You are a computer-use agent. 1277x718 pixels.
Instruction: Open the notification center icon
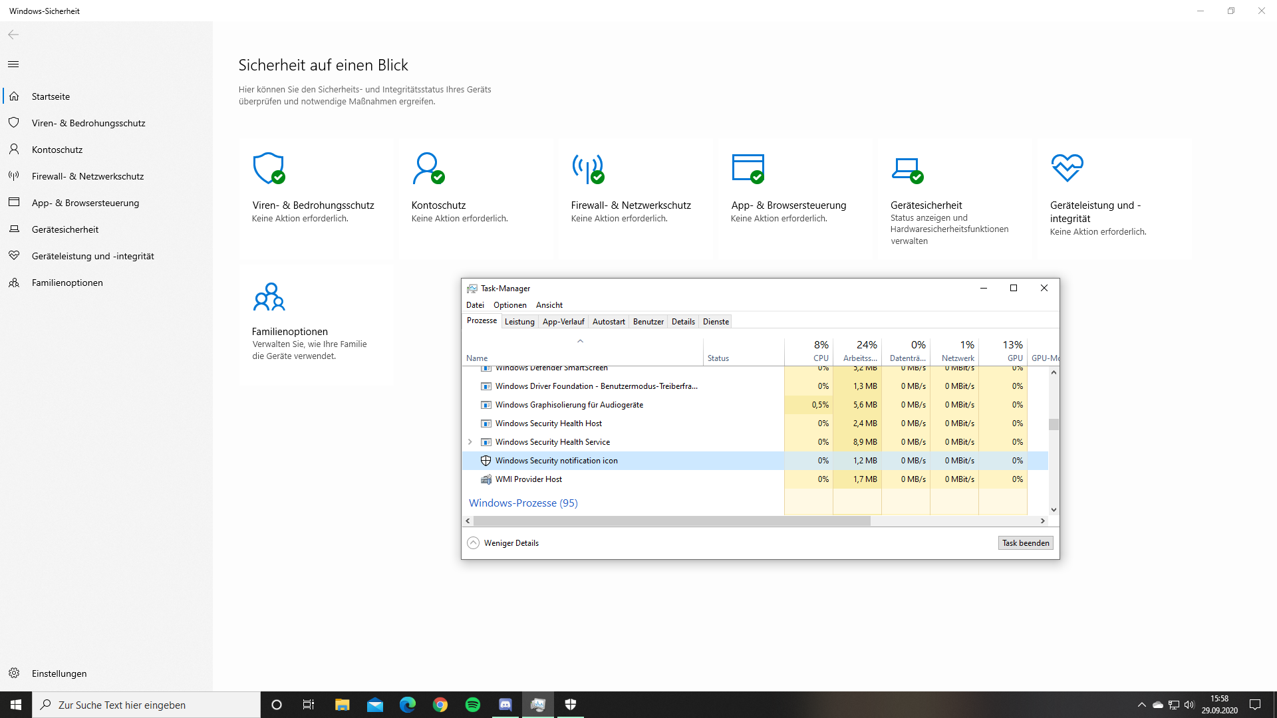[x=1255, y=705]
